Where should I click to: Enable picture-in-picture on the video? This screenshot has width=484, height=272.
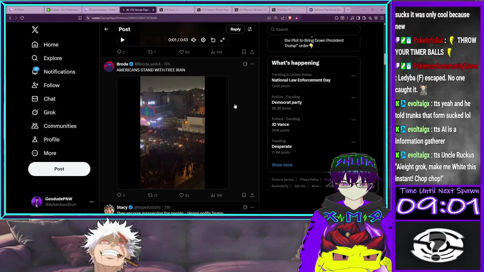[x=213, y=40]
